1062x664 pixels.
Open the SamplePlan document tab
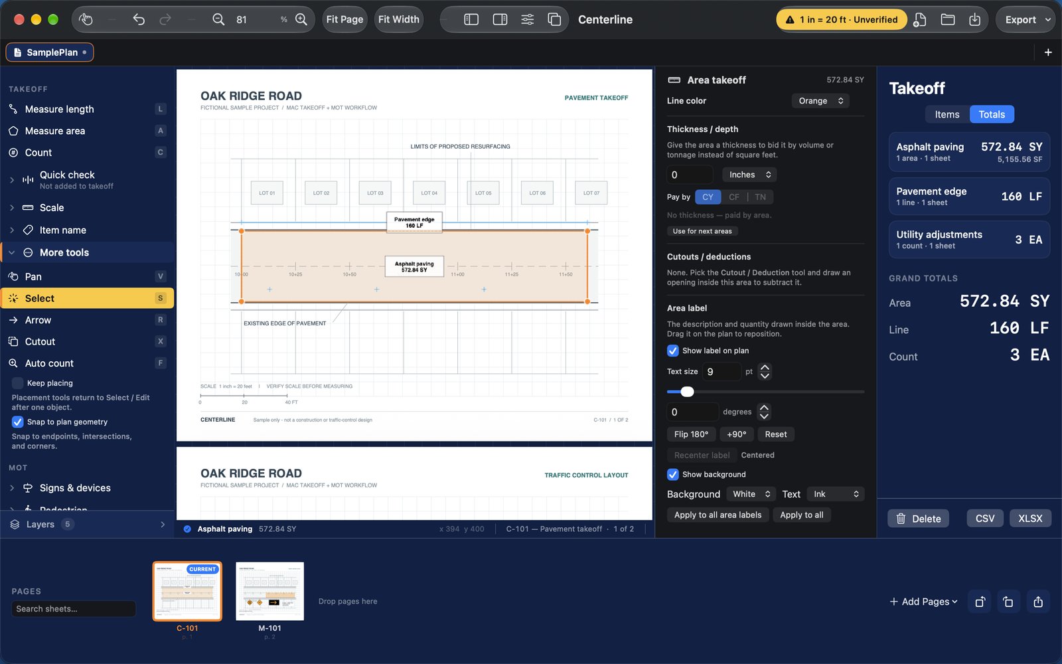[50, 52]
